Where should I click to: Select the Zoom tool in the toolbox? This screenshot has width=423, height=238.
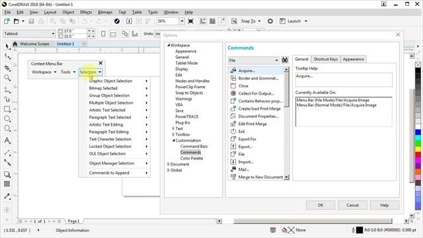tap(7, 78)
